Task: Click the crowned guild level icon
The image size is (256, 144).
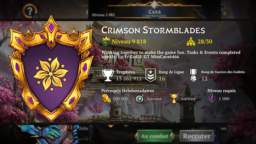Action: pos(106,41)
